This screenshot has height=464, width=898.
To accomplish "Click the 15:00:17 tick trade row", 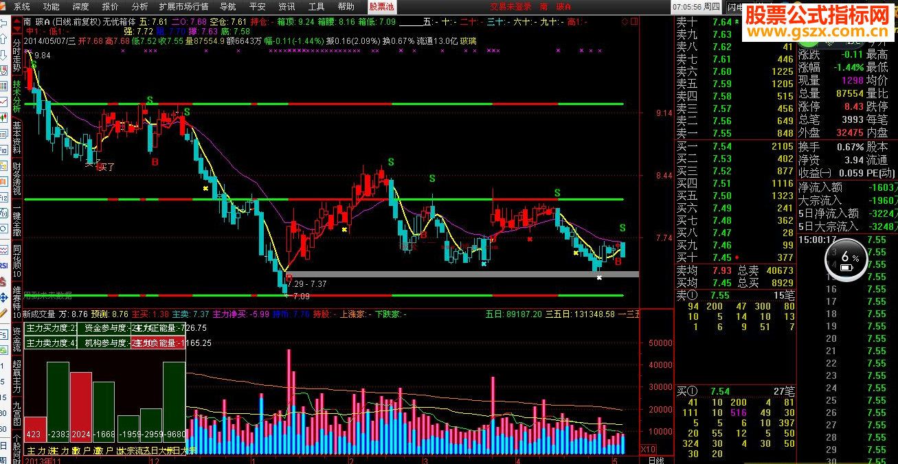I will 848,240.
